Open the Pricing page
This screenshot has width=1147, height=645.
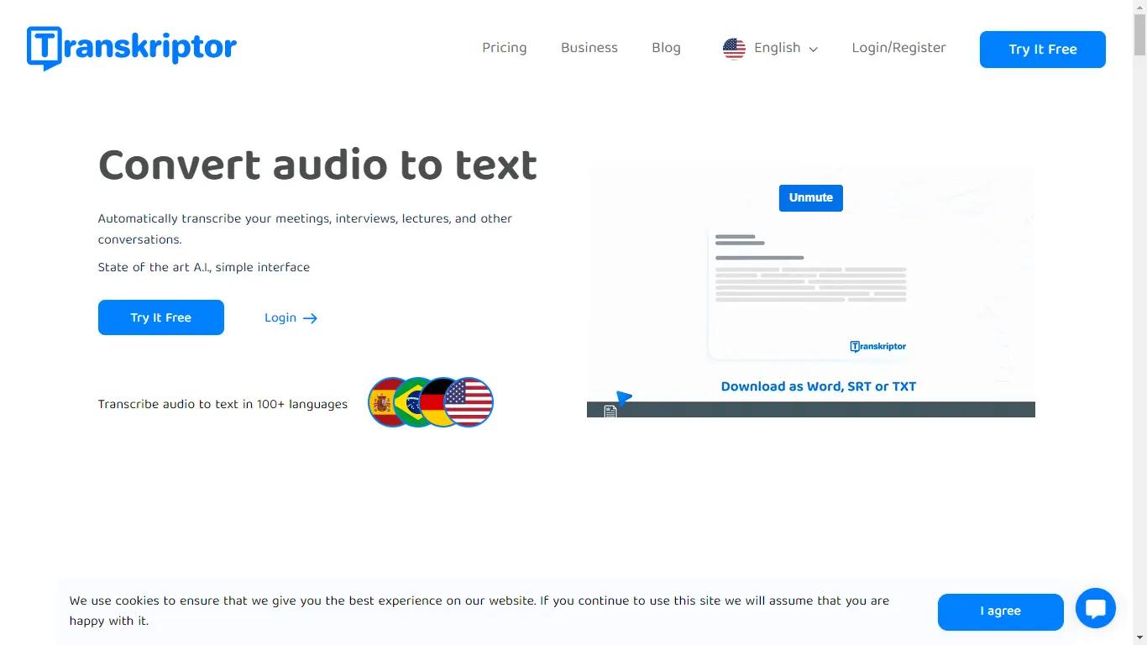(x=505, y=48)
